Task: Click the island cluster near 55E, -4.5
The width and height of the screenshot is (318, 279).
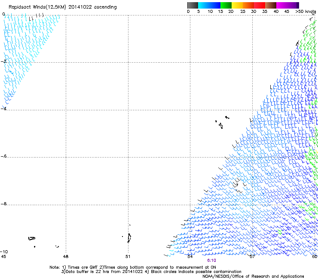Action: tap(222, 122)
